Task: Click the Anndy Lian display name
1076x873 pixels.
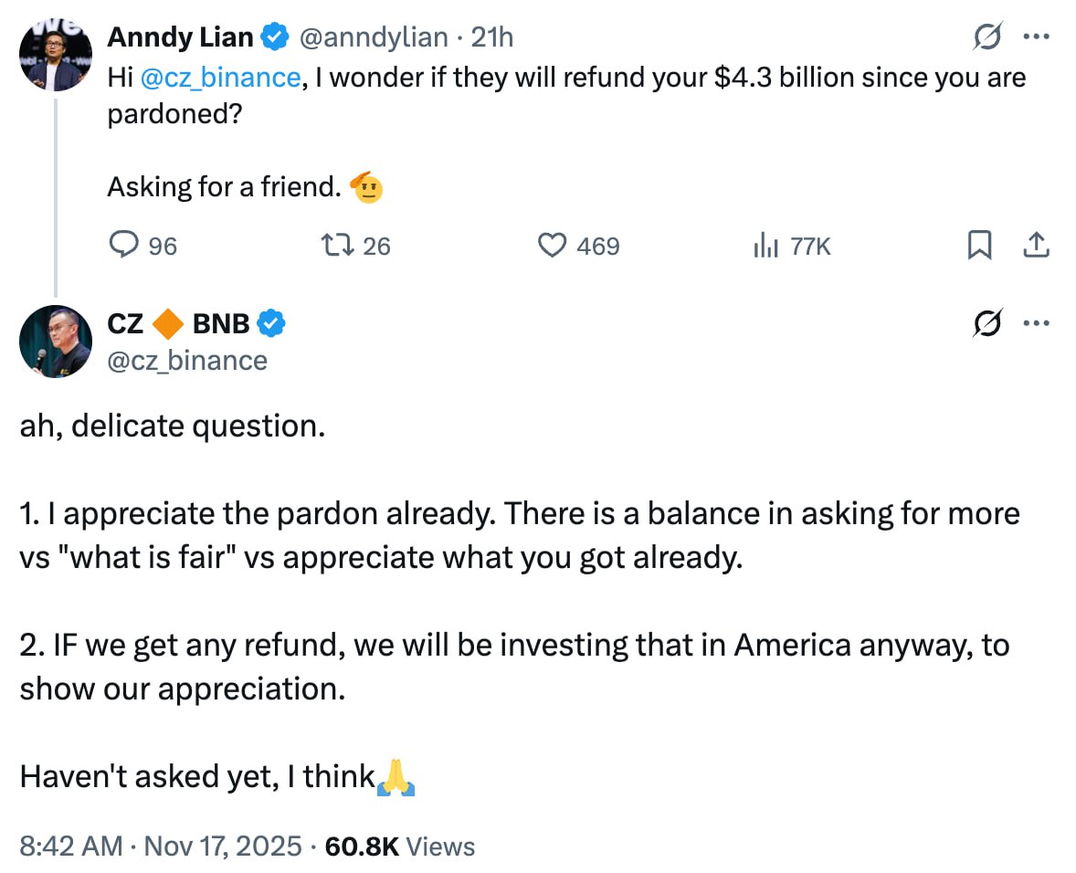Action: 180,37
